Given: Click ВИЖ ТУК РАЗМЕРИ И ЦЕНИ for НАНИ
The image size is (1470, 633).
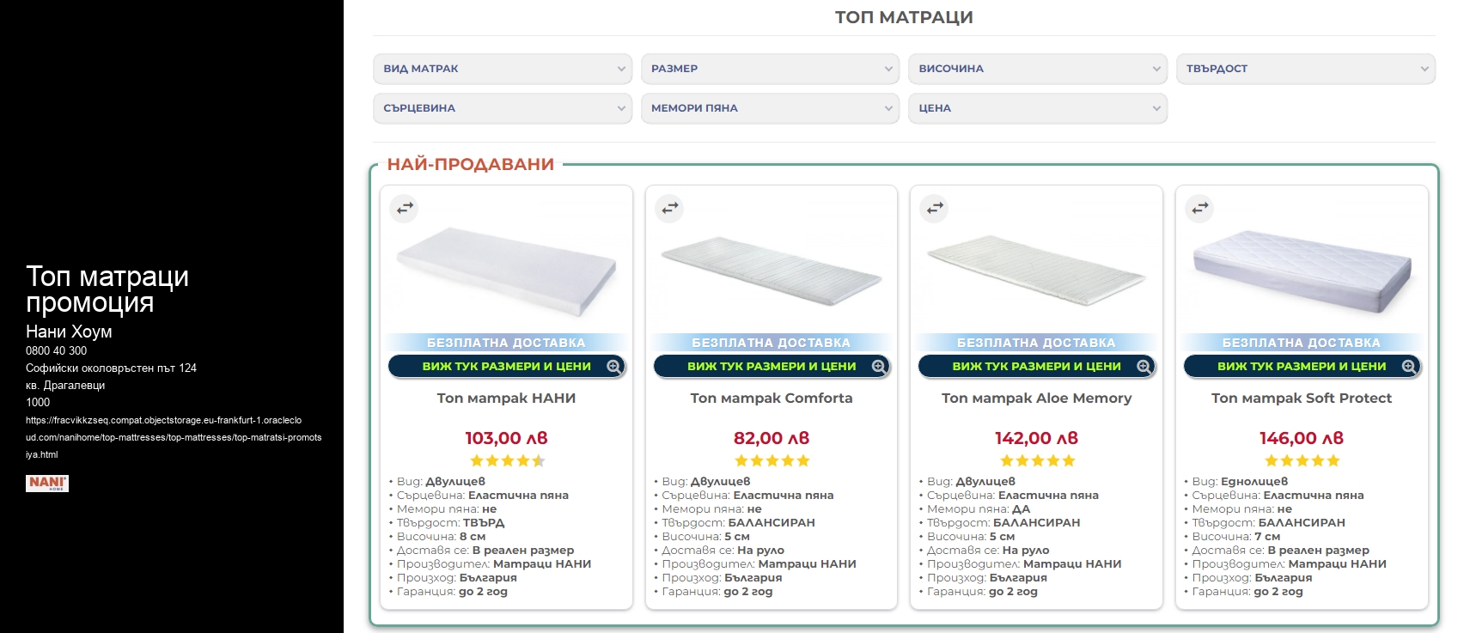Looking at the screenshot, I should coord(507,366).
